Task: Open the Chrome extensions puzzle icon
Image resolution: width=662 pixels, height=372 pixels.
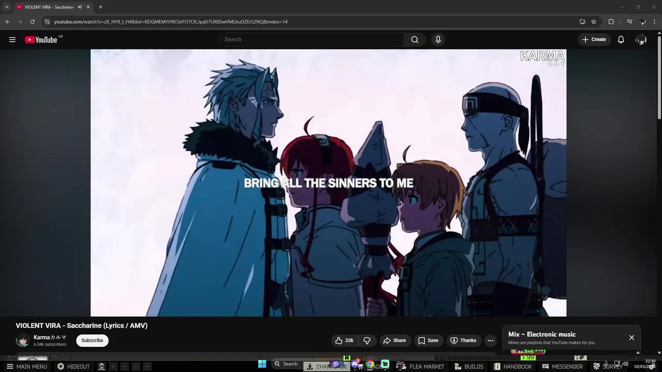Action: click(611, 22)
